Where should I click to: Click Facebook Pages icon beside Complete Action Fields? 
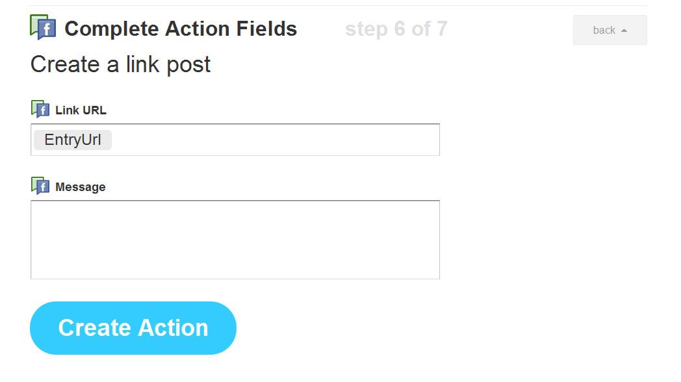click(x=43, y=27)
